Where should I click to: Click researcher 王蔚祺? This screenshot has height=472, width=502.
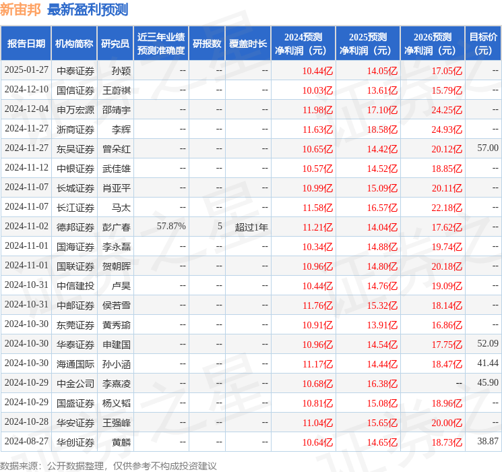pyautogui.click(x=117, y=90)
